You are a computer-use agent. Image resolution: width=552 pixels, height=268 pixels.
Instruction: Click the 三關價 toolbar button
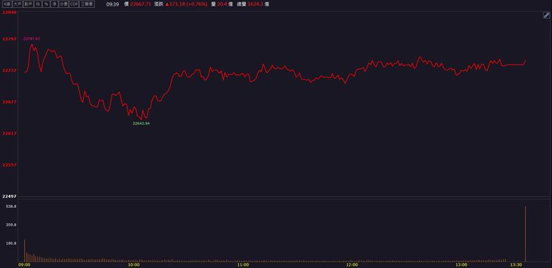pos(87,4)
